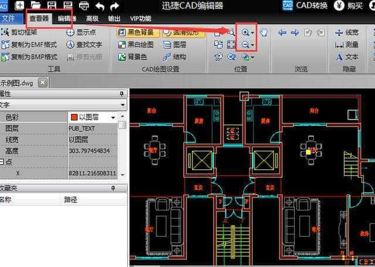Click the PUB_TEXT layer value
375x267 pixels.
tap(82, 129)
